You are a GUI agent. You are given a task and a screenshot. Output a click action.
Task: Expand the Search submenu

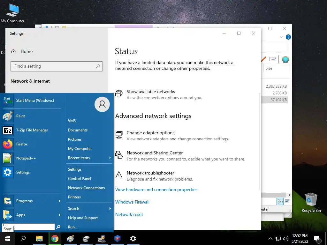point(89,209)
